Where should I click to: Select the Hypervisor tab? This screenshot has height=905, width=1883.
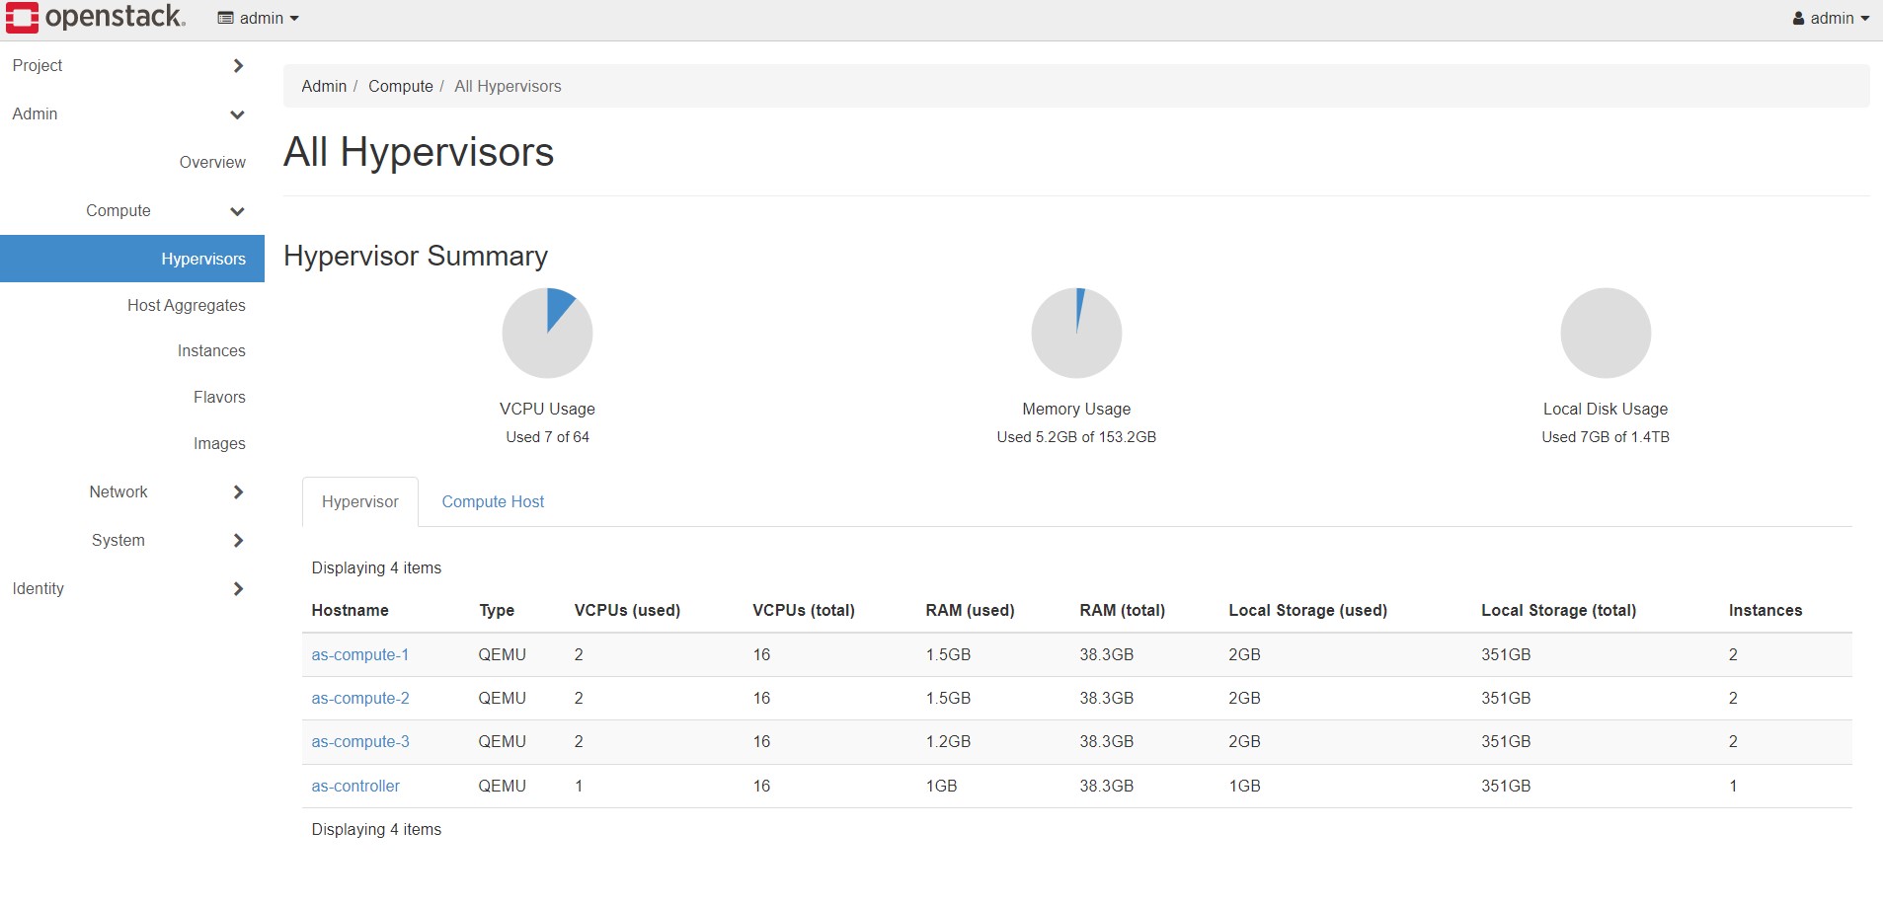(359, 502)
